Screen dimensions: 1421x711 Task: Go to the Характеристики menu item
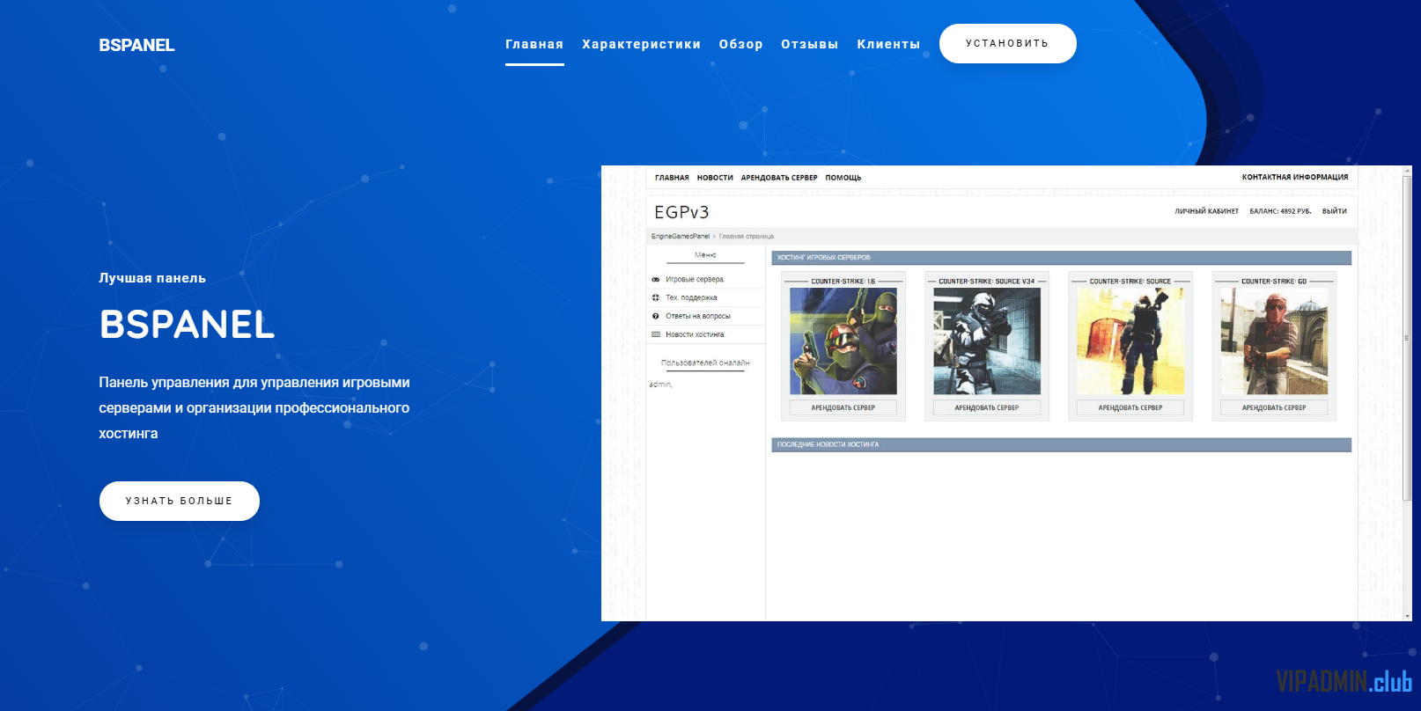641,44
